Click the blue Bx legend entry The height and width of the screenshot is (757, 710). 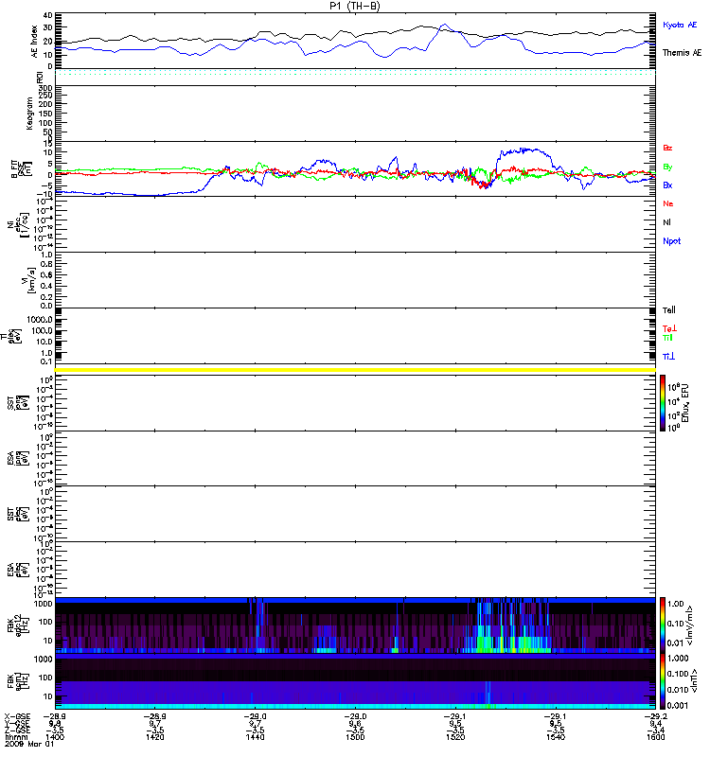pyautogui.click(x=667, y=185)
